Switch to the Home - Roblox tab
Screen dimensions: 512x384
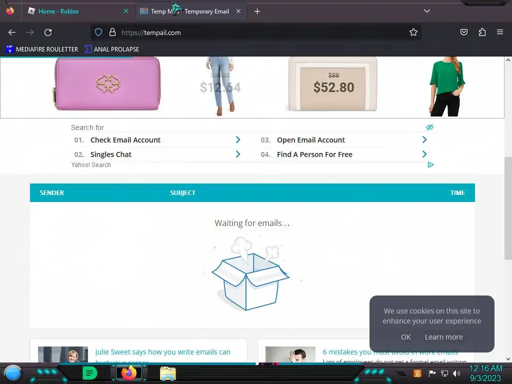pyautogui.click(x=77, y=11)
